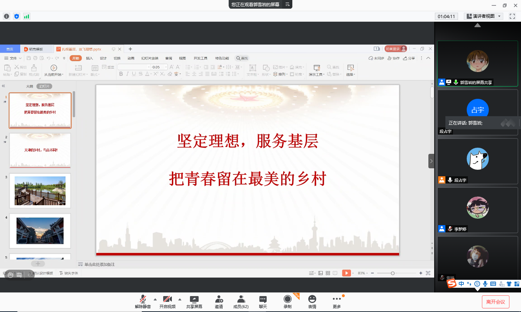The image size is (521, 312).
Task: Open the 文件 menu
Action: click(13, 58)
